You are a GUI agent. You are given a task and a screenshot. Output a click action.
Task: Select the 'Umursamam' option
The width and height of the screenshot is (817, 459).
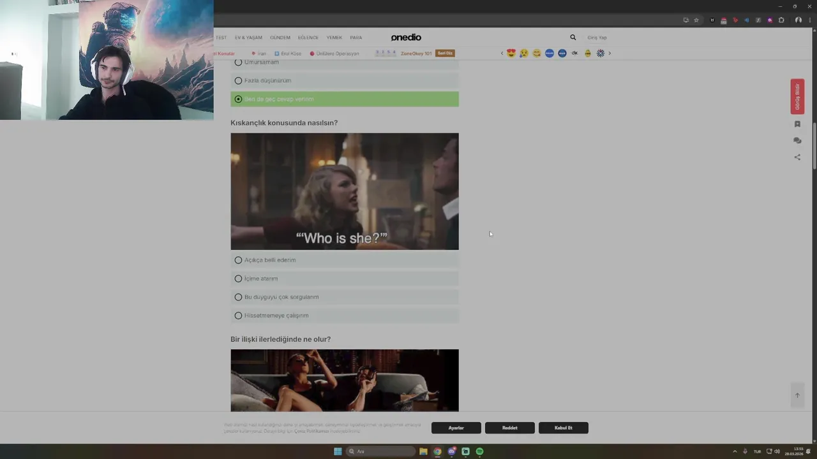tap(345, 63)
